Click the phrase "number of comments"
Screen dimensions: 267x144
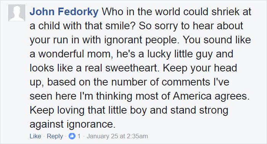click(161, 82)
